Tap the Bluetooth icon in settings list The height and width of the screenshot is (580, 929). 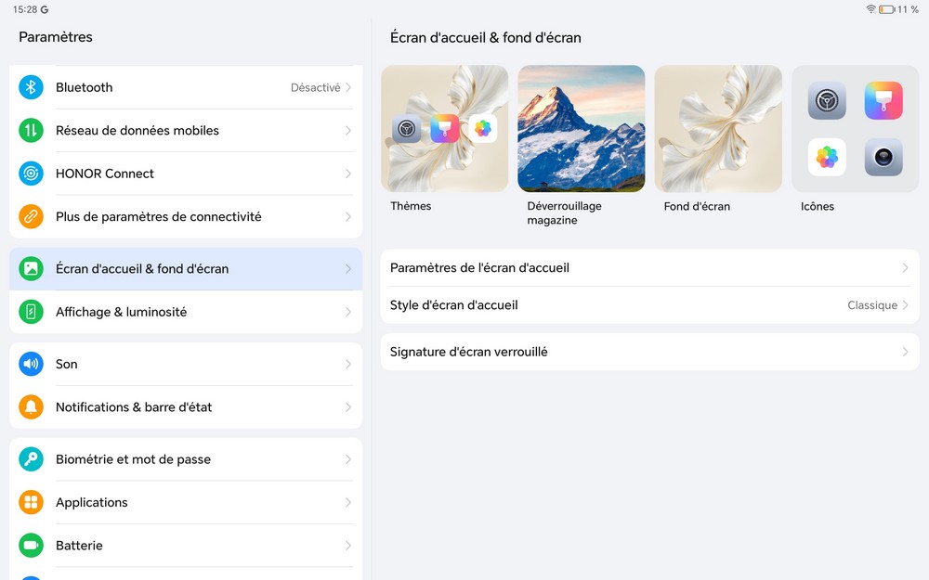(31, 87)
